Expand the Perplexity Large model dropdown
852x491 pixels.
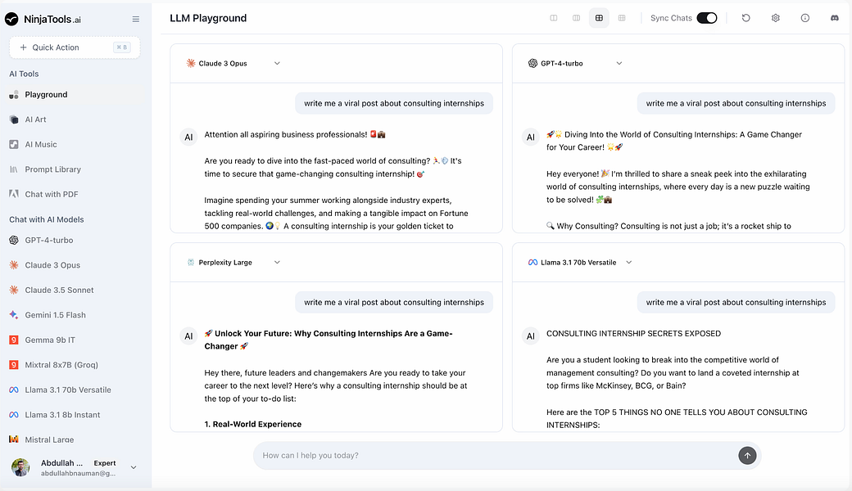click(277, 263)
